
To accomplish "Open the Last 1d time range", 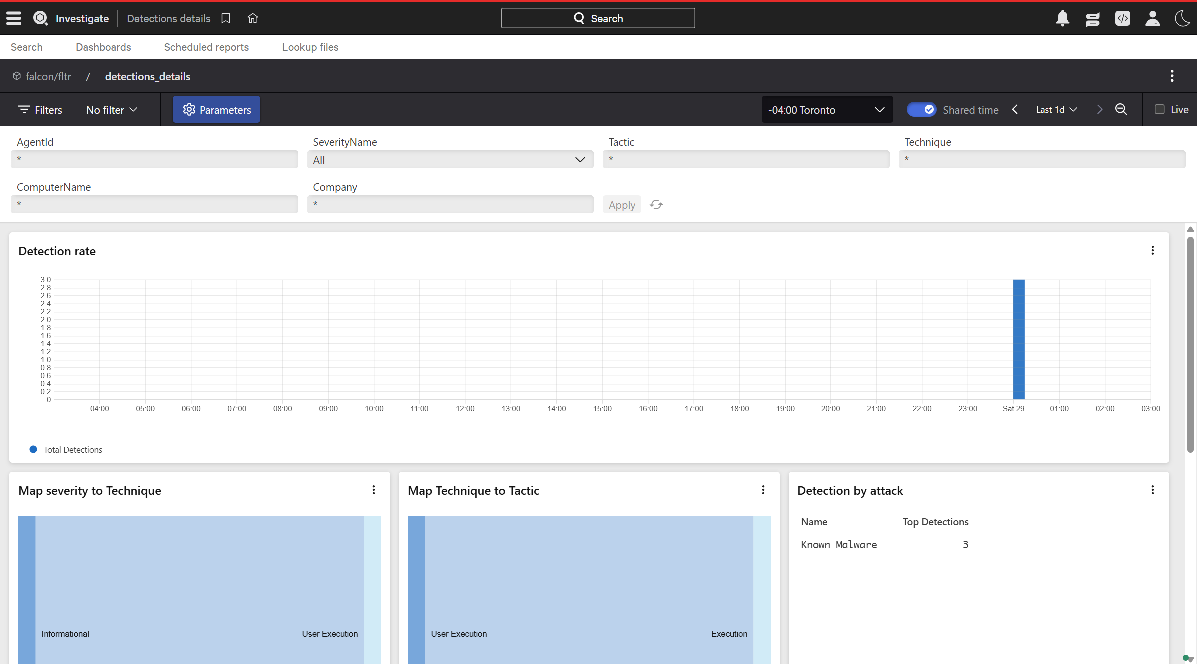I will click(x=1057, y=109).
